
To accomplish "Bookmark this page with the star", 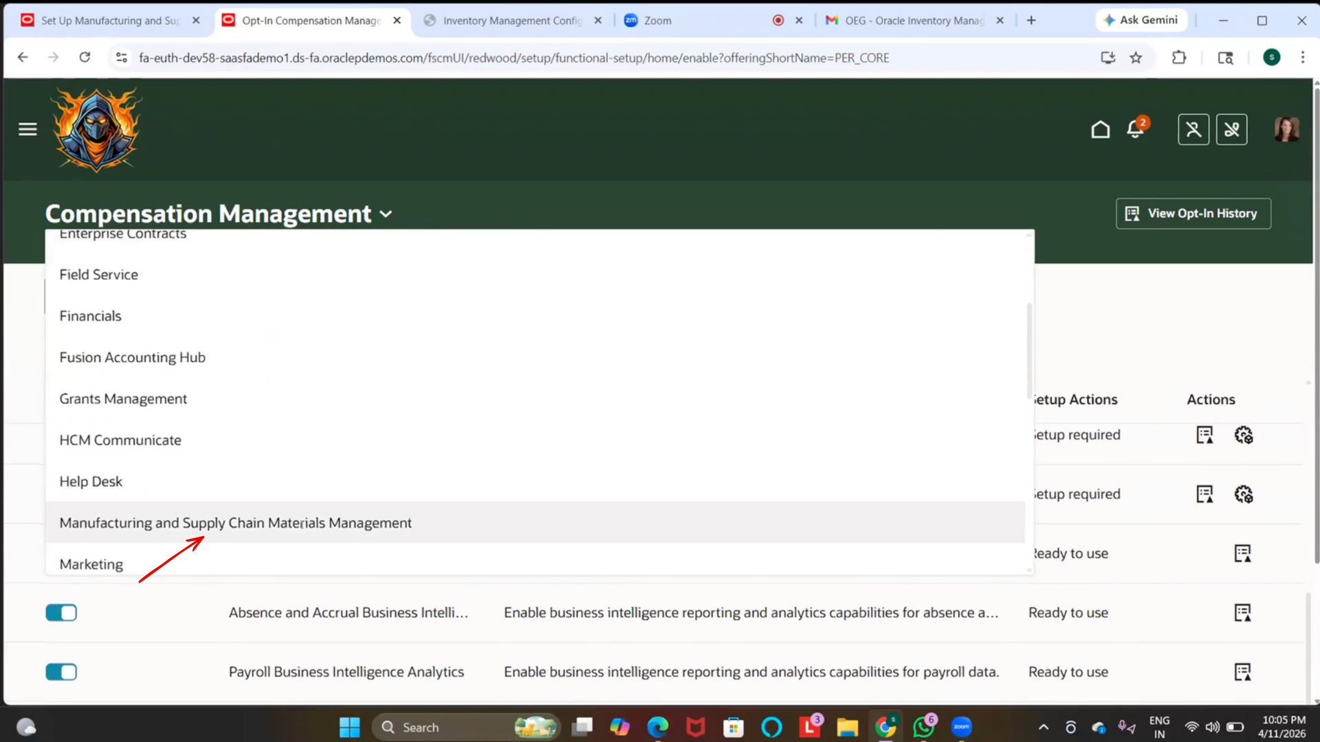I will pos(1136,58).
